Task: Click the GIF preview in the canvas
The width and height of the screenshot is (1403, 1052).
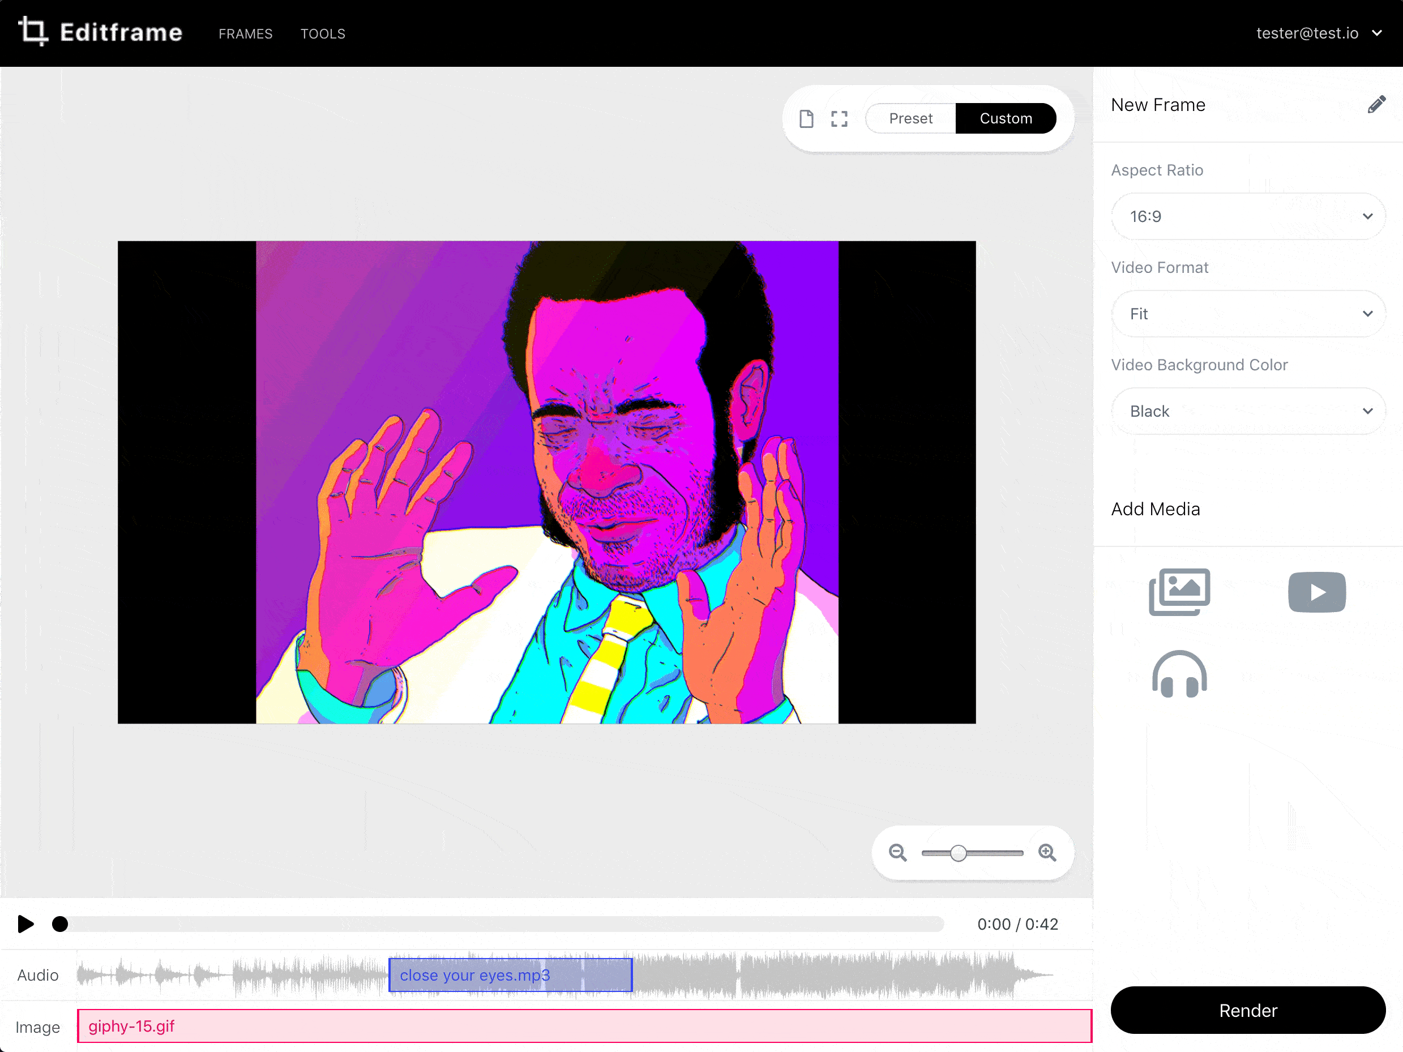Action: coord(547,482)
